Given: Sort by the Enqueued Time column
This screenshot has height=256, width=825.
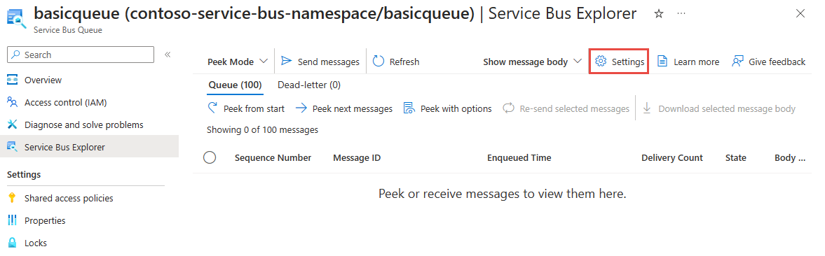Looking at the screenshot, I should 519,158.
